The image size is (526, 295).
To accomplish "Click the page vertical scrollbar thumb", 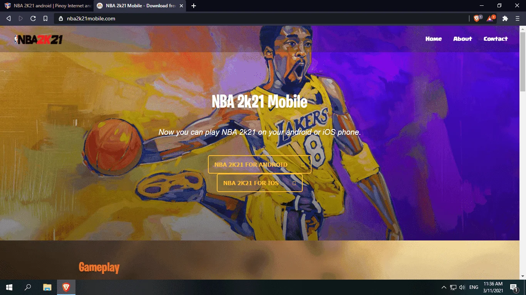I will coord(523,61).
